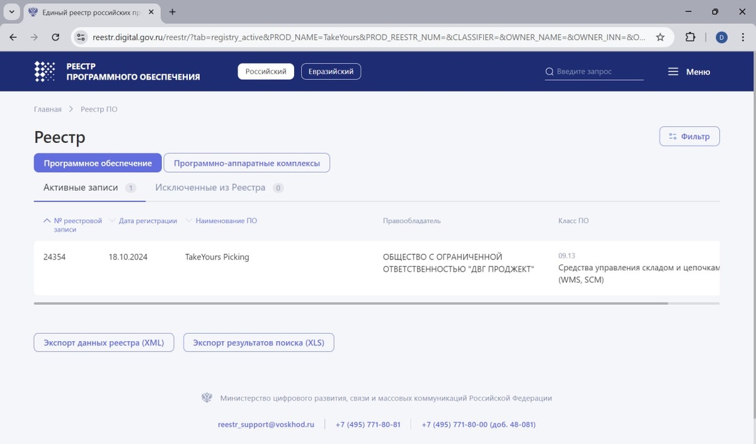
Task: Click the horizontal table scrollbar
Action: (x=351, y=304)
